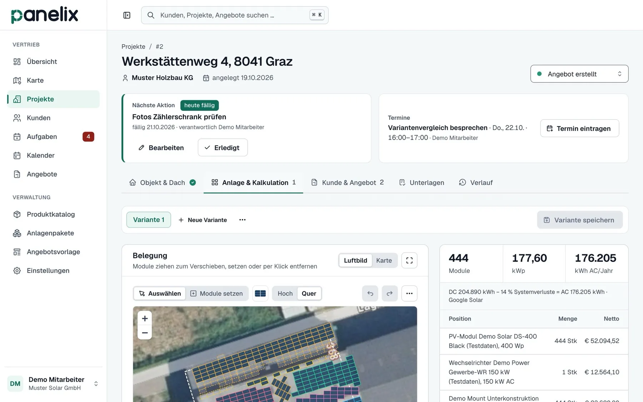
Task: Switch to the Kunde & Angebot tab
Action: (348, 183)
